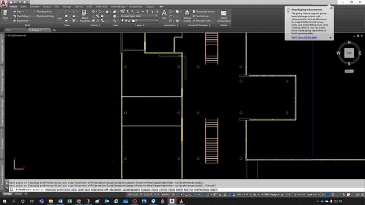Image resolution: width=365 pixels, height=205 pixels.
Task: Click the Match Properties tool
Action: point(85,16)
